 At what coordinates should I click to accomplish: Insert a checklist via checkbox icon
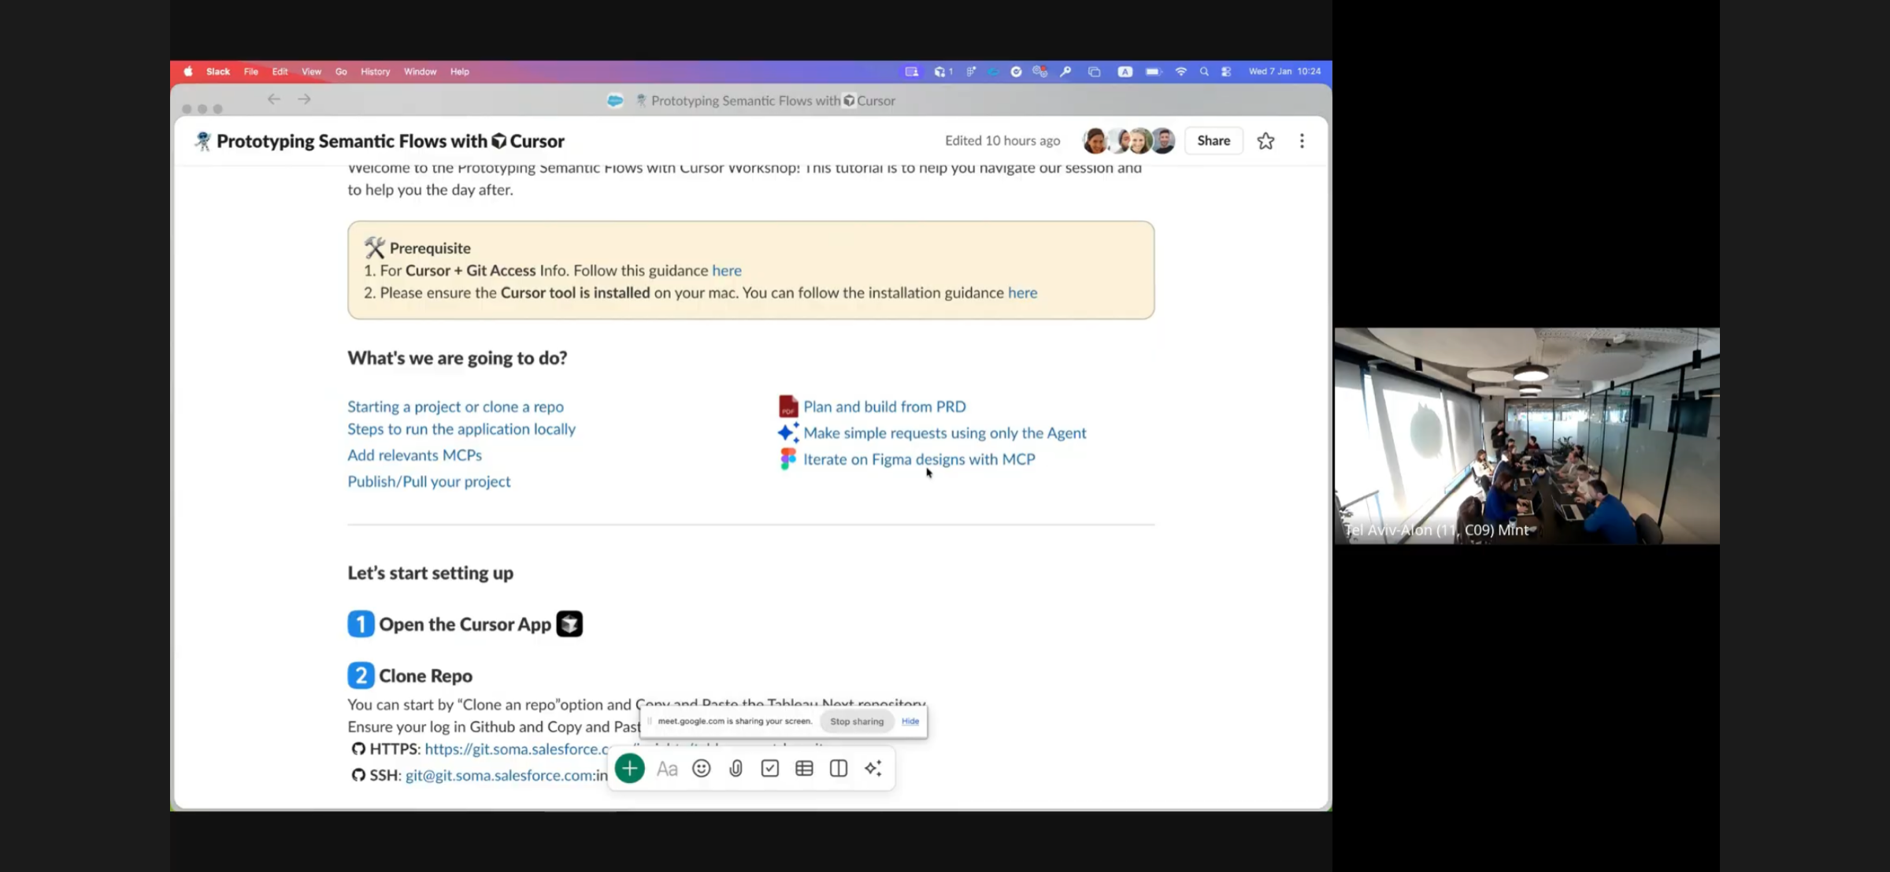(769, 768)
